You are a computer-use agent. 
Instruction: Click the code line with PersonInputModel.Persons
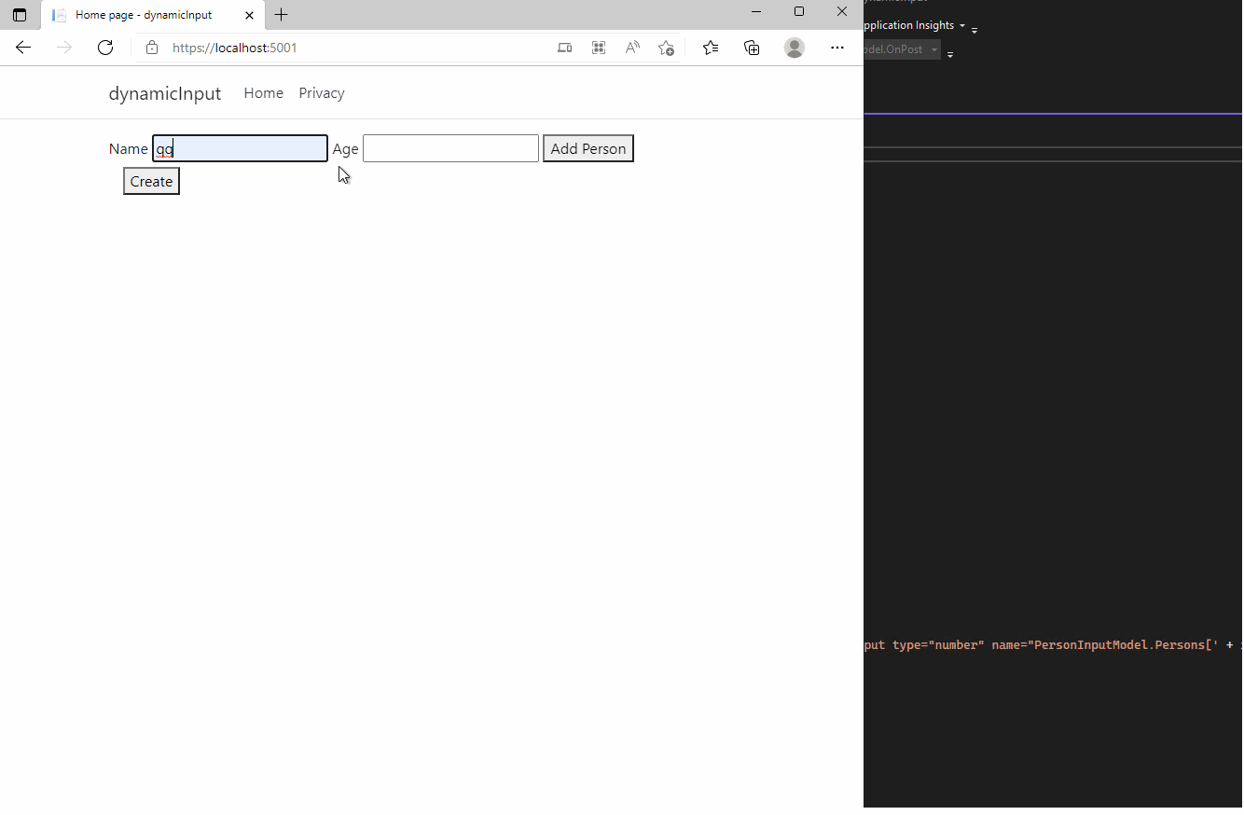[1053, 644]
